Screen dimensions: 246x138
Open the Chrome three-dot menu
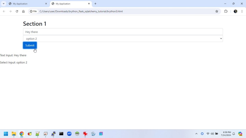tap(242, 11)
